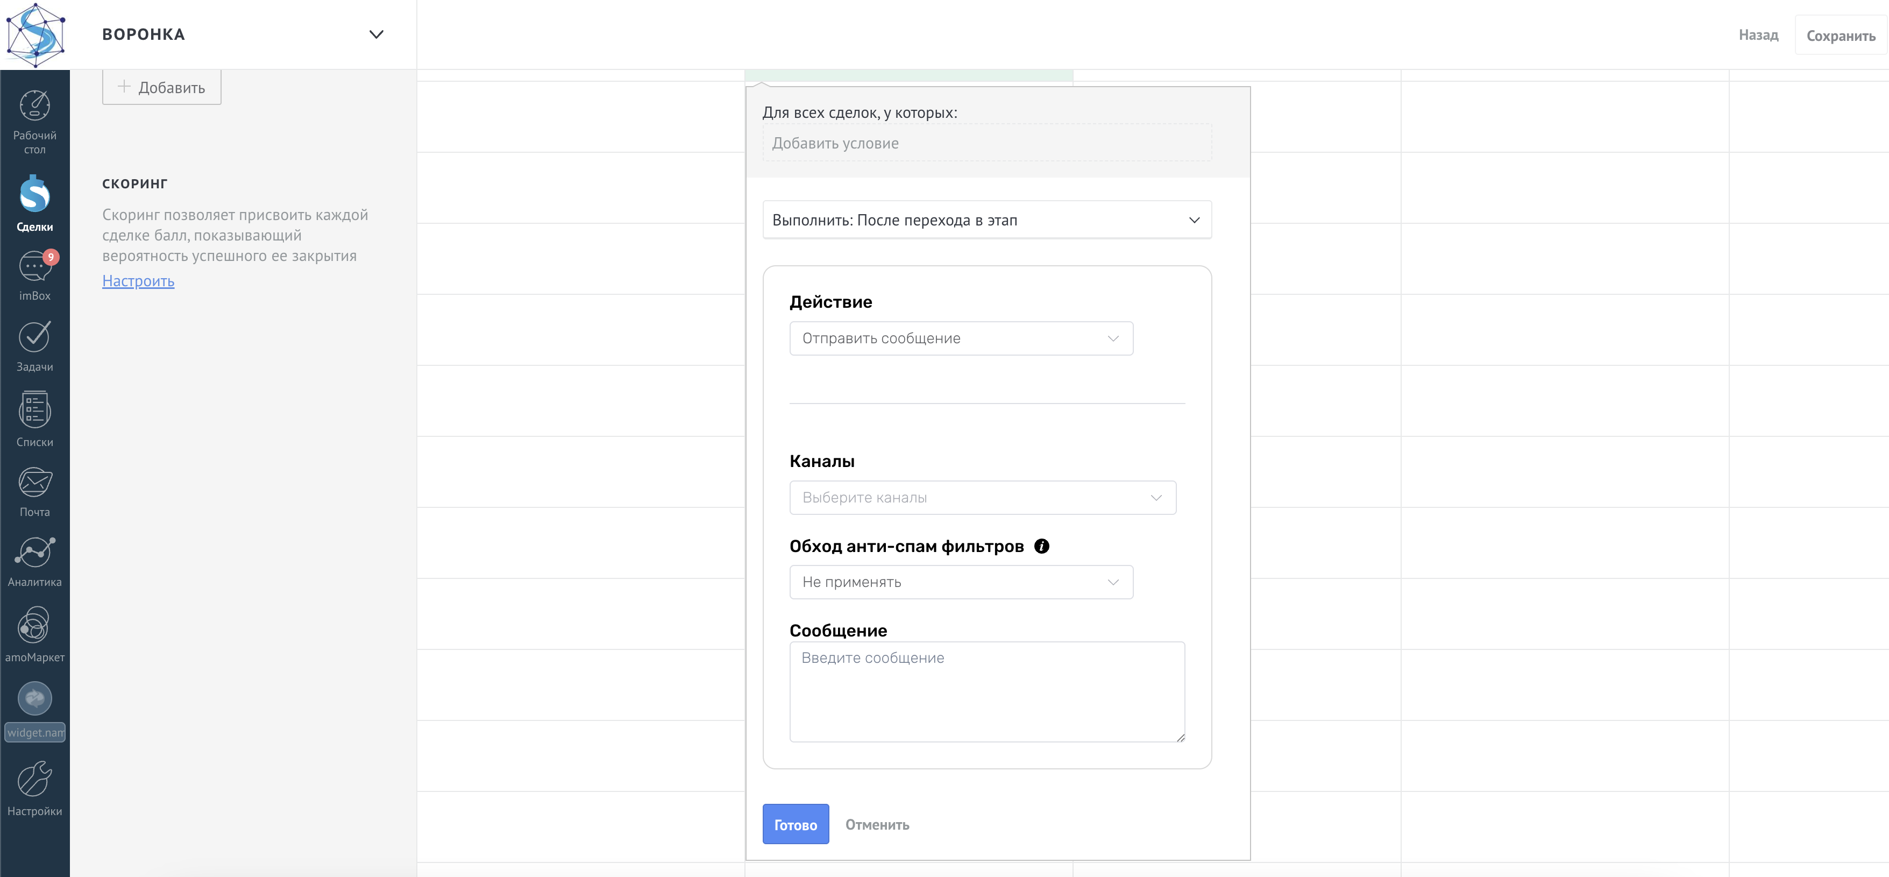This screenshot has width=1889, height=877.
Task: Open the Списки lists icon
Action: coord(34,410)
